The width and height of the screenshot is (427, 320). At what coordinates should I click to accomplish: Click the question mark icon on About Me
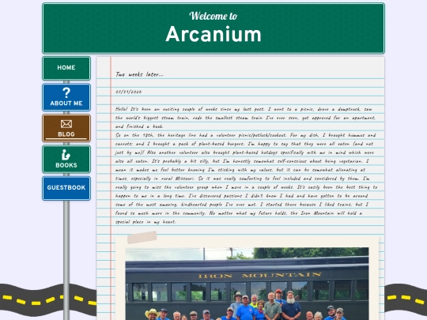[66, 92]
